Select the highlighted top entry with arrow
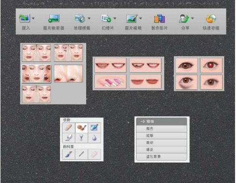Viewport: 236px width, 183px height. click(162, 122)
